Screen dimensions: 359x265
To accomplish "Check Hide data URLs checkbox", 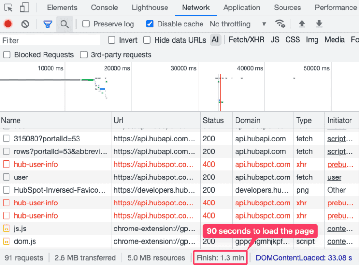I will point(147,40).
